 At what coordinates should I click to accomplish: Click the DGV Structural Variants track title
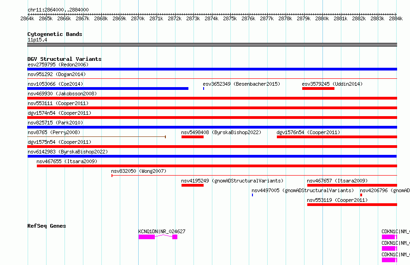click(64, 59)
